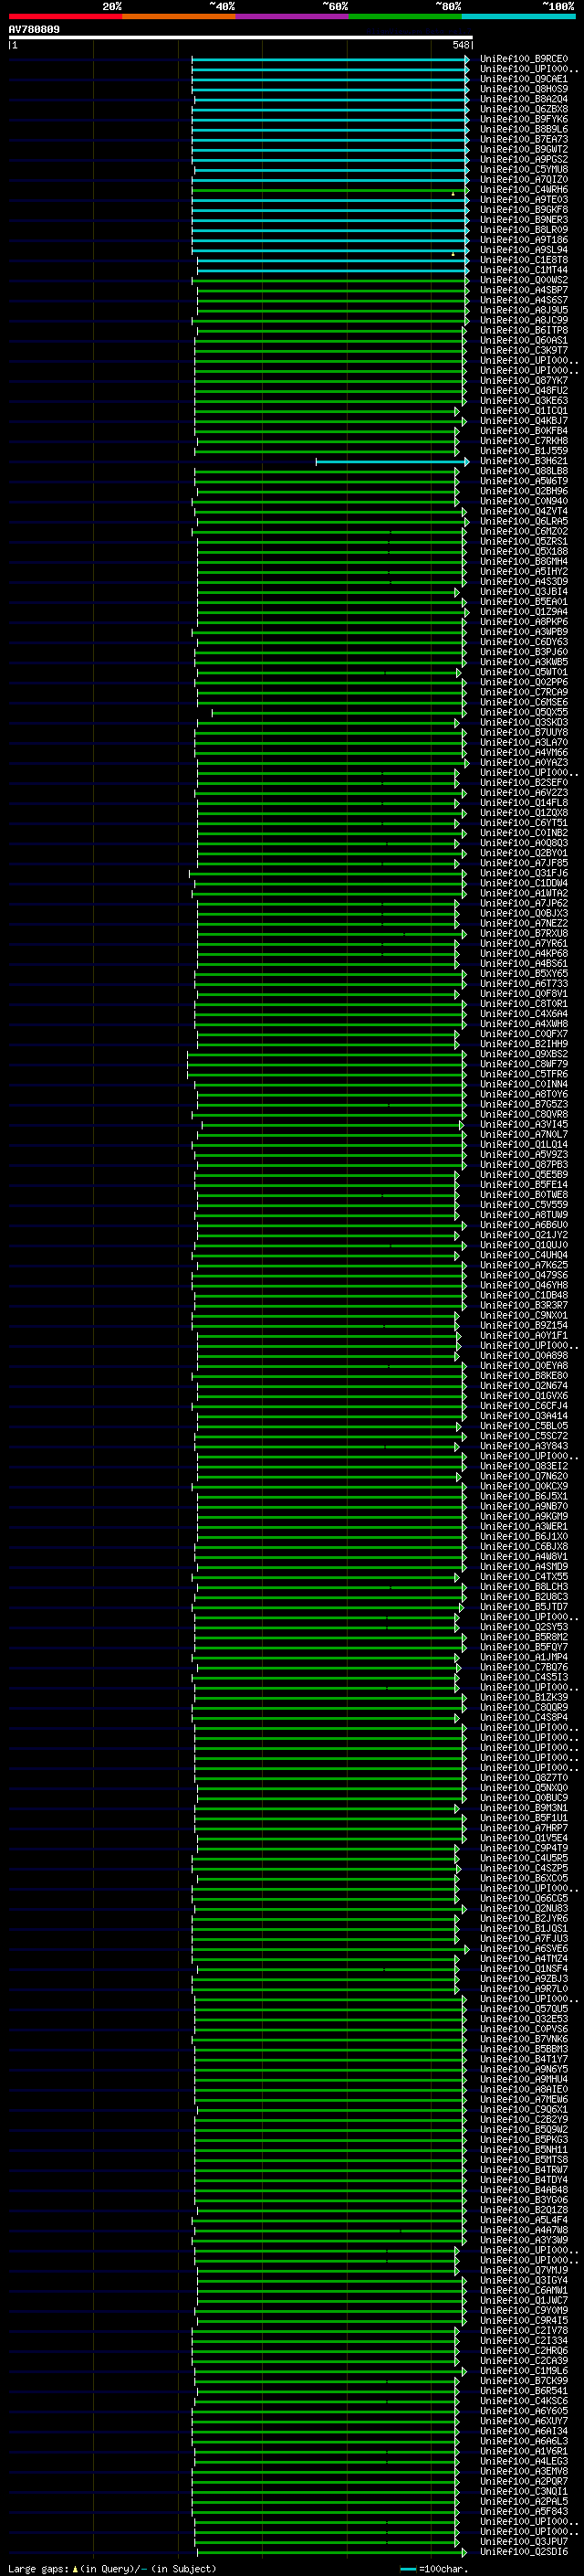This screenshot has height=2576, width=584.
Task: Select the UniRef100_C9R4I5 label
Action: click(523, 2320)
